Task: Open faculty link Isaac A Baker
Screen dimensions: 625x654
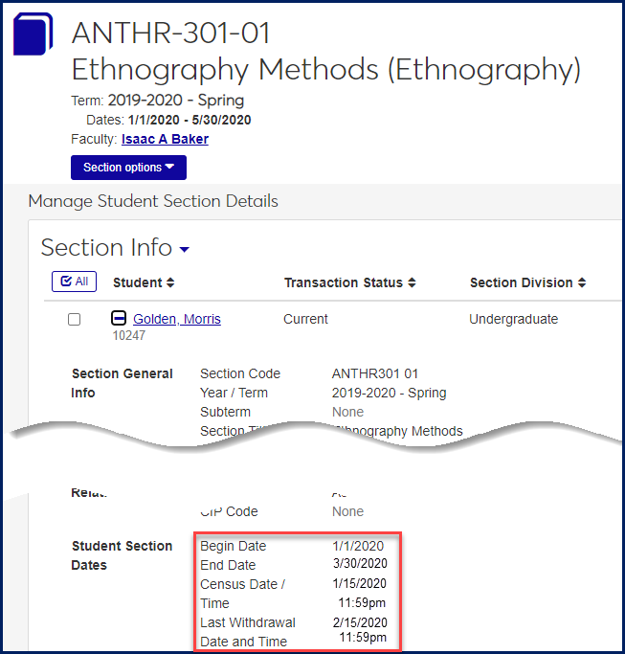Action: pos(165,139)
